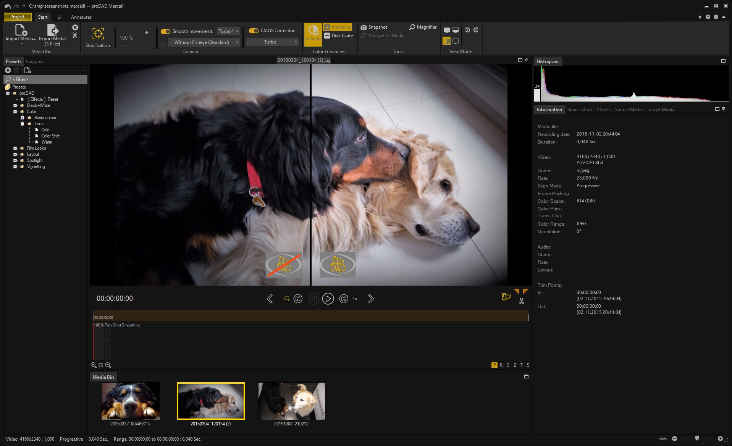Expand the Film Looks preset folder

pyautogui.click(x=15, y=148)
